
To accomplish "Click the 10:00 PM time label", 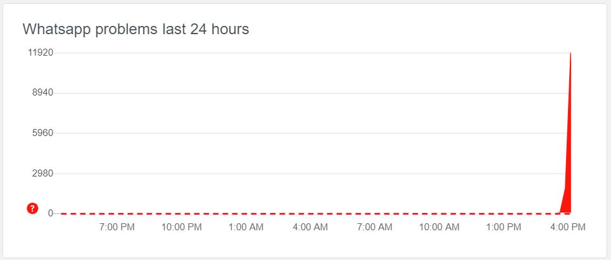I will 182,227.
